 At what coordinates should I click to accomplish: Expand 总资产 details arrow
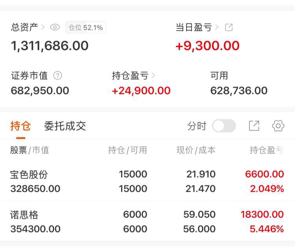[43, 28]
